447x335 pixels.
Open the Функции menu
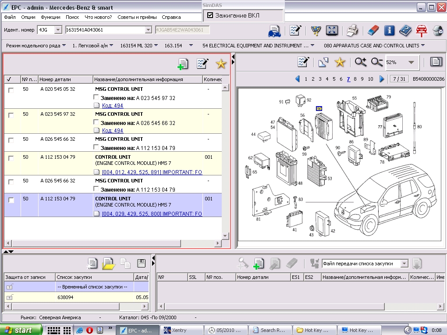(50, 17)
